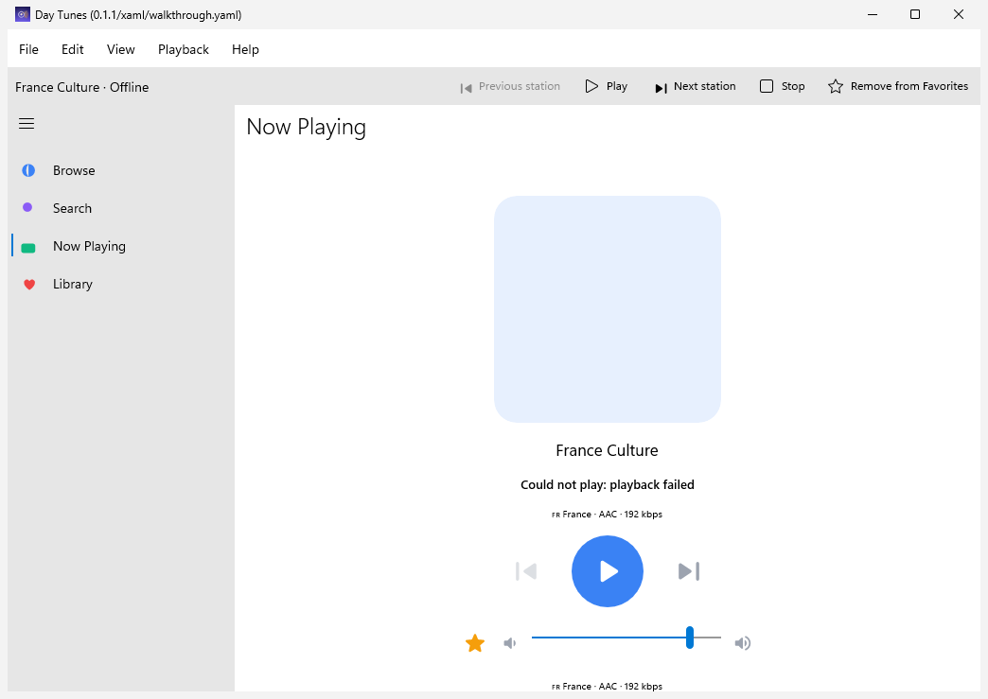The image size is (988, 699).
Task: Click the Previous station toolbar button
Action: click(510, 86)
